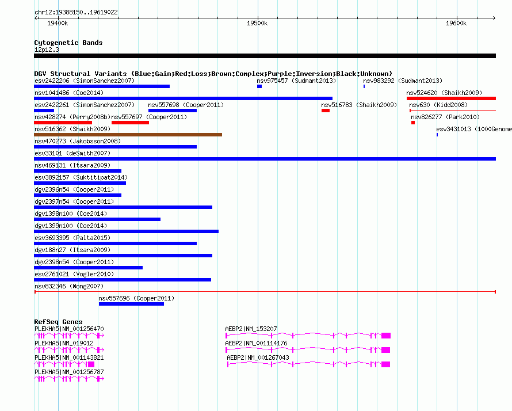Click the brown nsv516362 (Shaikh2009) complex bar
This screenshot has height=411, width=512.
128,135
